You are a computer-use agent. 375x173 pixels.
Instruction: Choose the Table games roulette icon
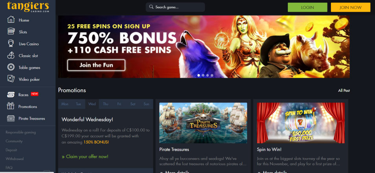11,67
